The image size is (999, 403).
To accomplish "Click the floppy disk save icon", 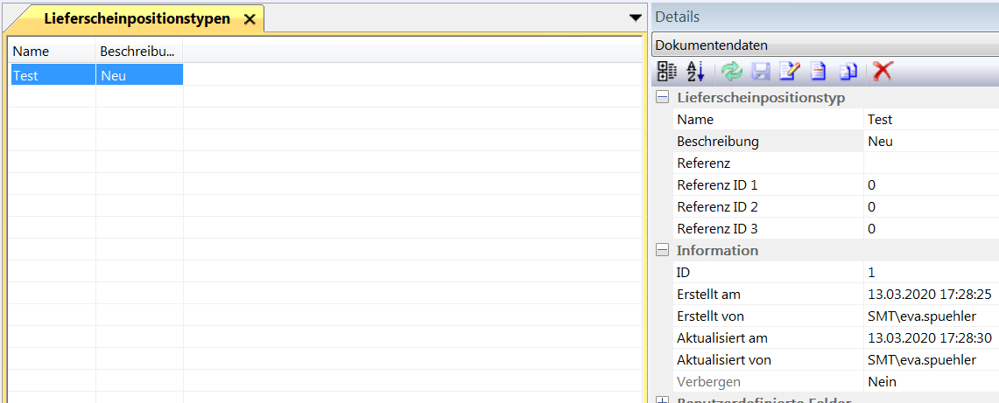I will click(761, 73).
